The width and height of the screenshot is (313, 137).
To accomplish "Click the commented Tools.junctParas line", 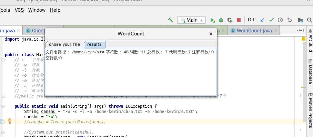I will tap(65, 122).
